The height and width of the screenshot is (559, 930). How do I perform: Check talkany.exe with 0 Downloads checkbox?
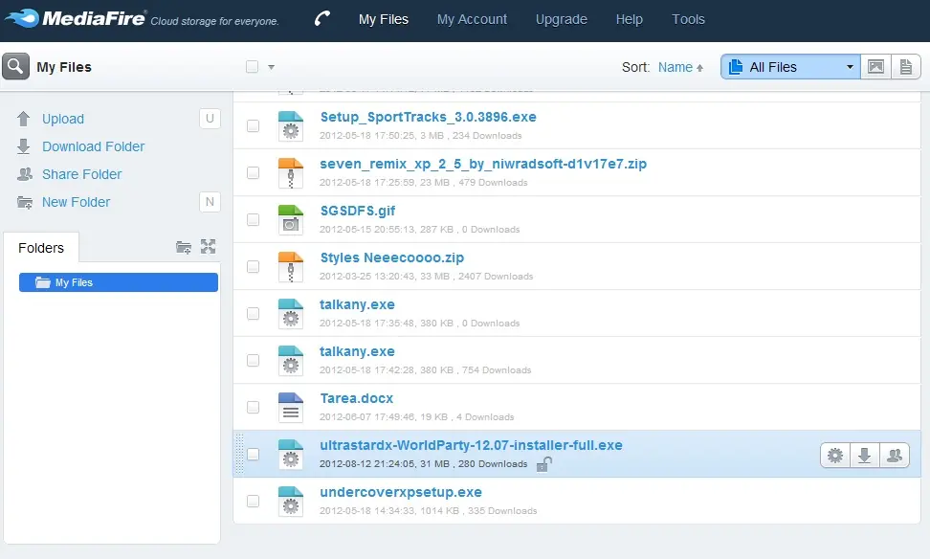coord(254,313)
